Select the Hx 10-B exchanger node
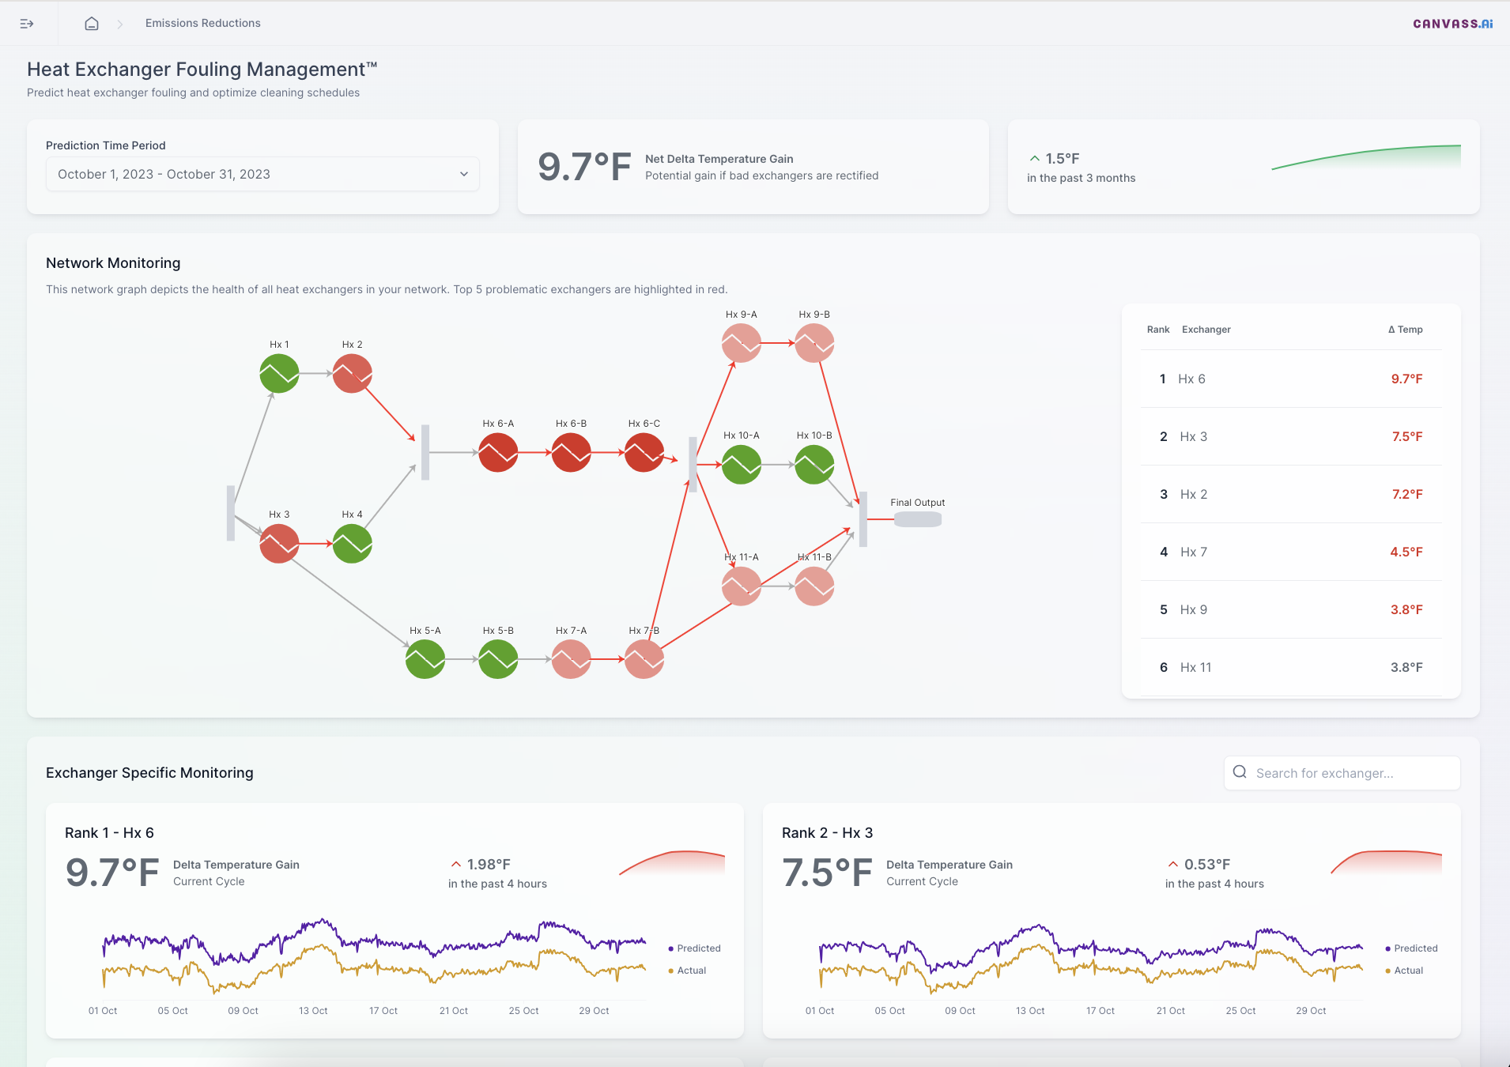 [x=814, y=465]
